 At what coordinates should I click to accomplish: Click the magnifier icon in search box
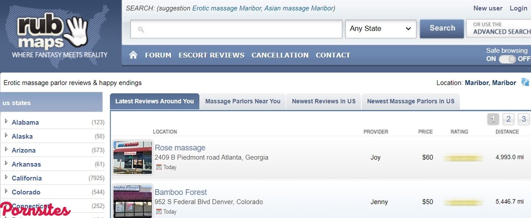point(141,30)
